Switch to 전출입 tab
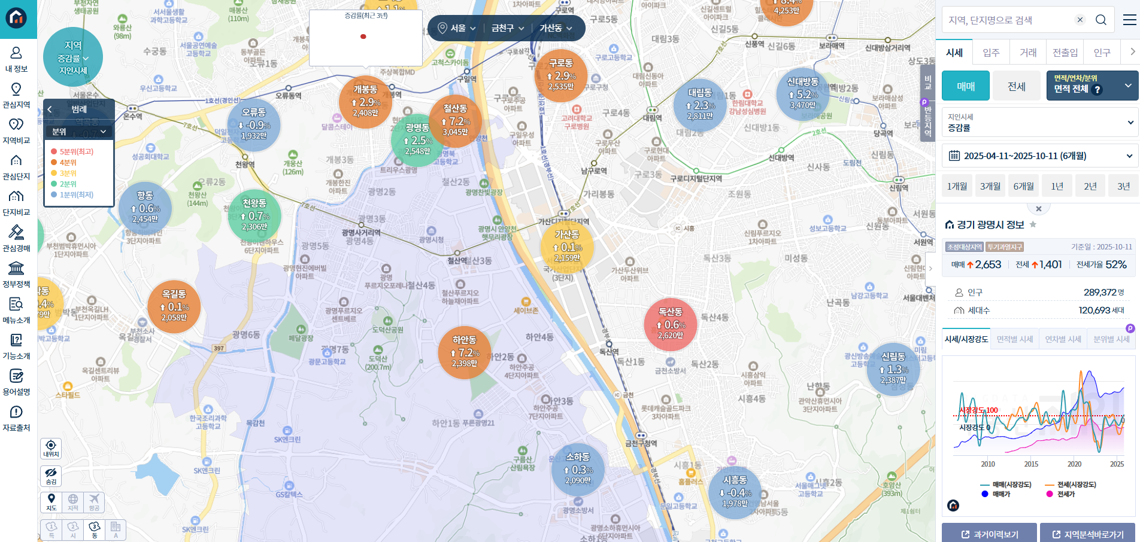Image resolution: width=1140 pixels, height=542 pixels. 1065,53
